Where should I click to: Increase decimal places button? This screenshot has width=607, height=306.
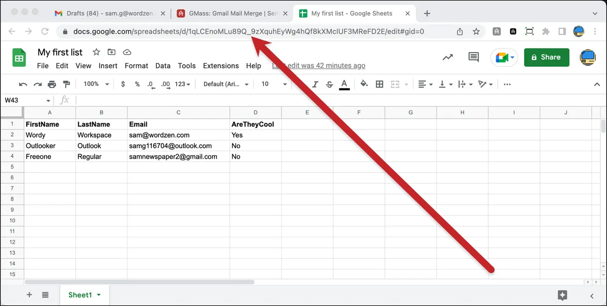165,84
